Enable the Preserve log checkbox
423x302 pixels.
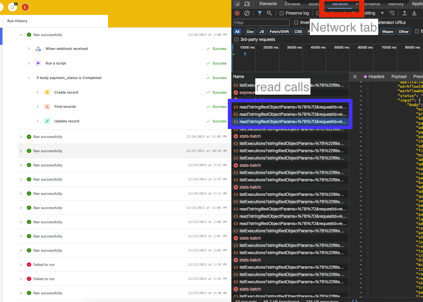coord(282,13)
